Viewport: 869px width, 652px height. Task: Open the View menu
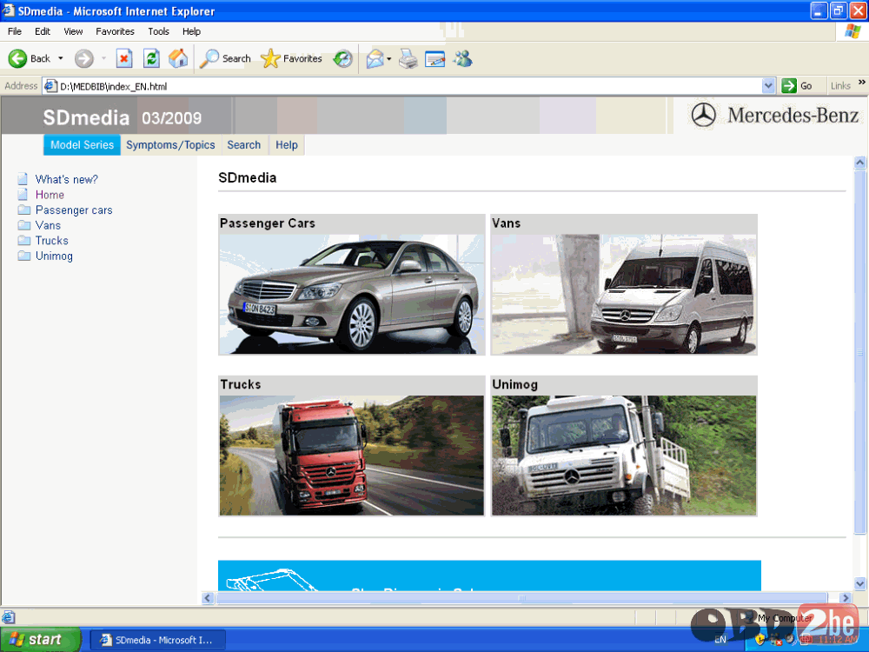(73, 31)
